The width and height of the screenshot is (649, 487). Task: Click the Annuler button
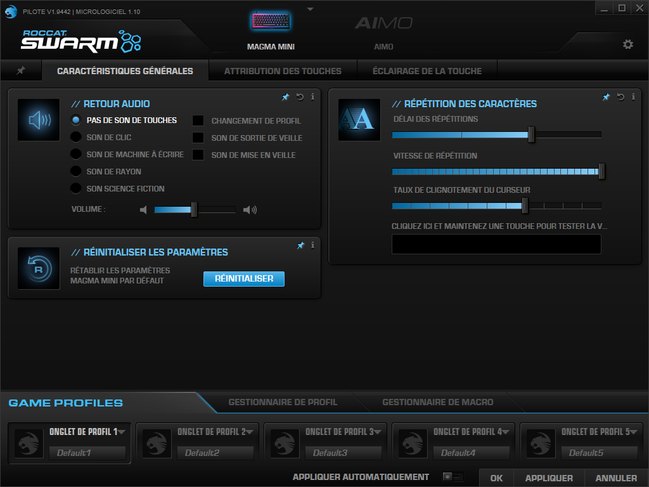click(x=616, y=478)
